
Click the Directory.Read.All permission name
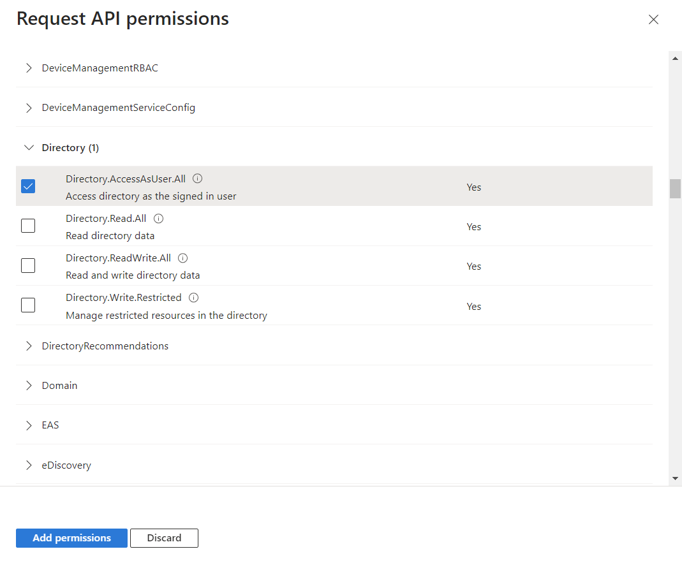coord(106,219)
